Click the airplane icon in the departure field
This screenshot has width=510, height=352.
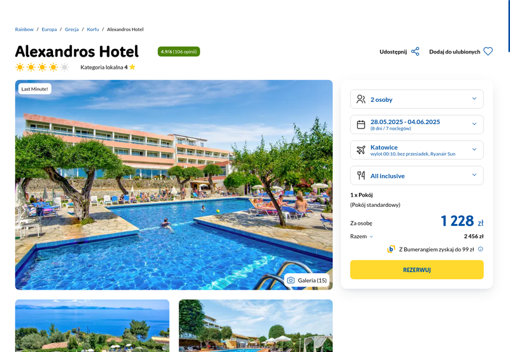[361, 150]
